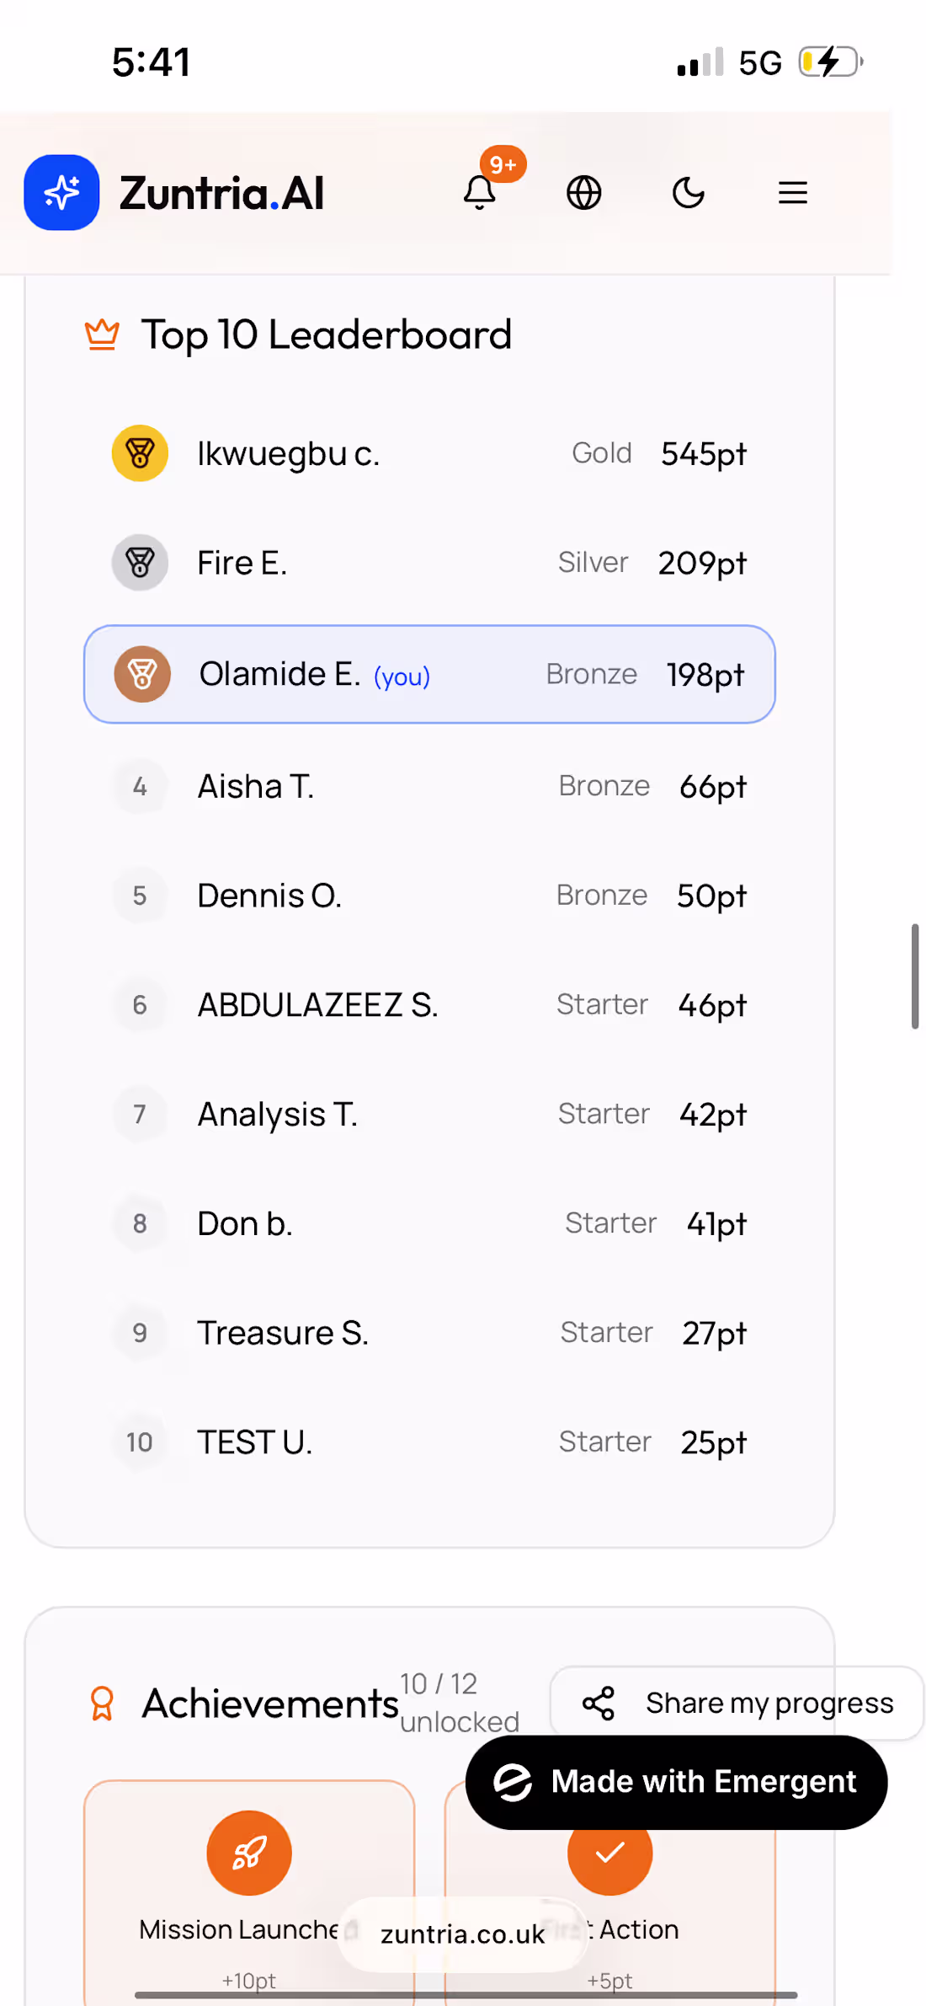The height and width of the screenshot is (2006, 926).
Task: Select Aisha T. leaderboard entry
Action: [x=429, y=786]
